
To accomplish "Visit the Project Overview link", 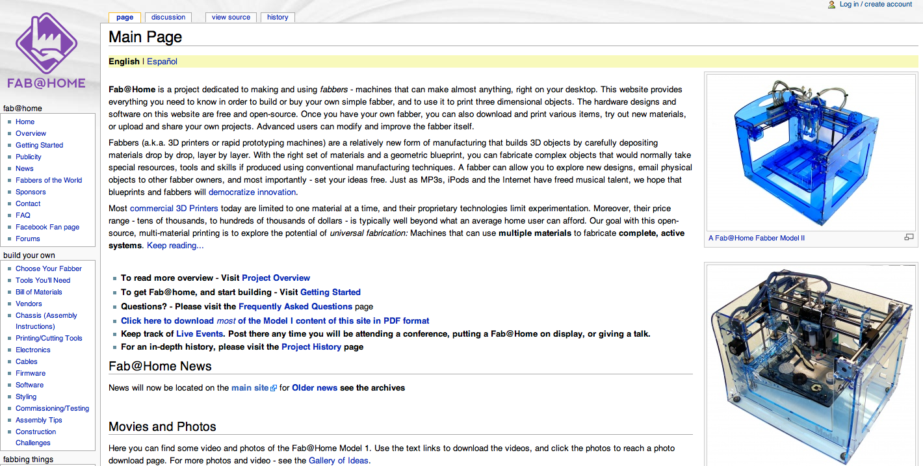I will pyautogui.click(x=276, y=278).
